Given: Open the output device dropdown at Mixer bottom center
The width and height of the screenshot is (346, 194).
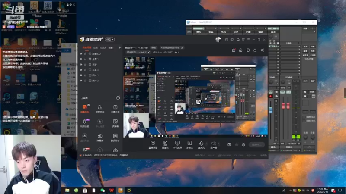Looking at the screenshot, I should (290, 150).
